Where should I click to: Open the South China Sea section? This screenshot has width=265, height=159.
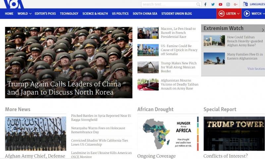tap(145, 14)
